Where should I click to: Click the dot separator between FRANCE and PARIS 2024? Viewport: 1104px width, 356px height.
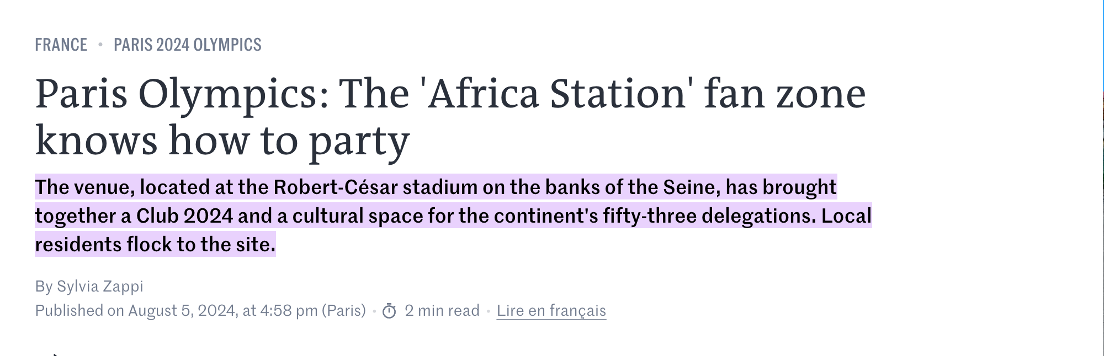click(x=100, y=45)
